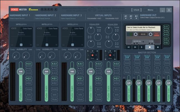180x112 pixels.
Task: Stop the cassette recorder playback
Action: [150, 47]
